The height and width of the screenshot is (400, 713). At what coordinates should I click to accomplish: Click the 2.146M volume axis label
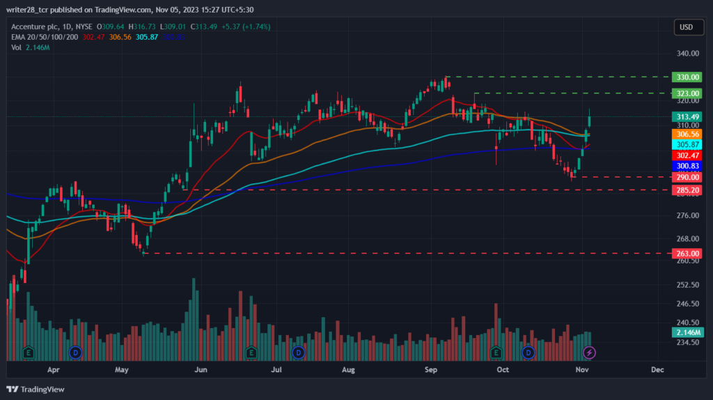(687, 332)
